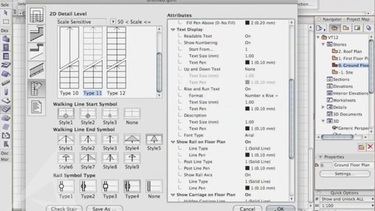This screenshot has height=211, width=375.
Task: Choose walking line end symbol Style3
Action: tap(110, 139)
